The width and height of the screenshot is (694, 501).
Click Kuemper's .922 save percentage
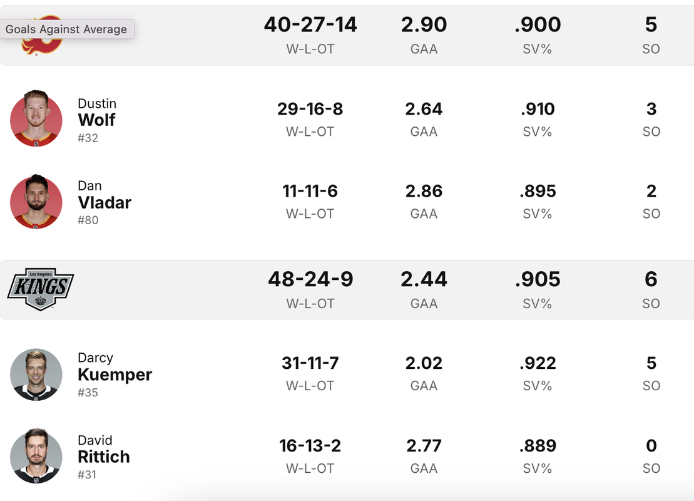537,363
